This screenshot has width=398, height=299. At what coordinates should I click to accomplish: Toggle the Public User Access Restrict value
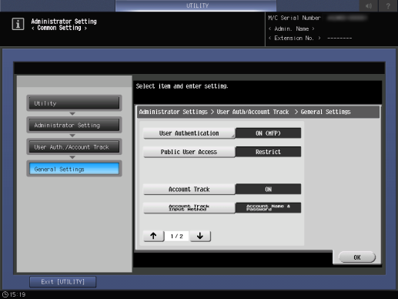(x=268, y=152)
